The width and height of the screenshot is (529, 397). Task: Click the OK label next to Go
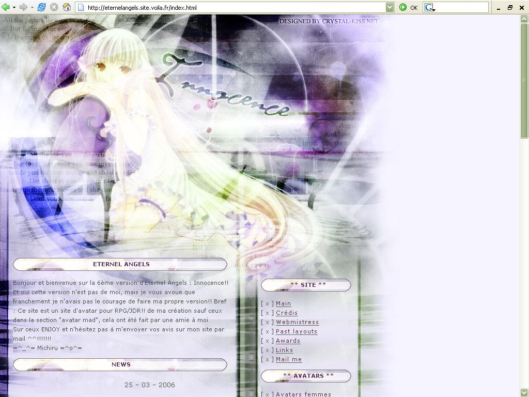414,7
